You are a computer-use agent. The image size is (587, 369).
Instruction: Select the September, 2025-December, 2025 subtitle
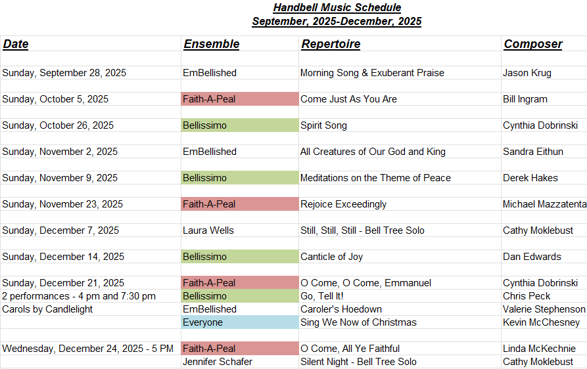pos(337,21)
